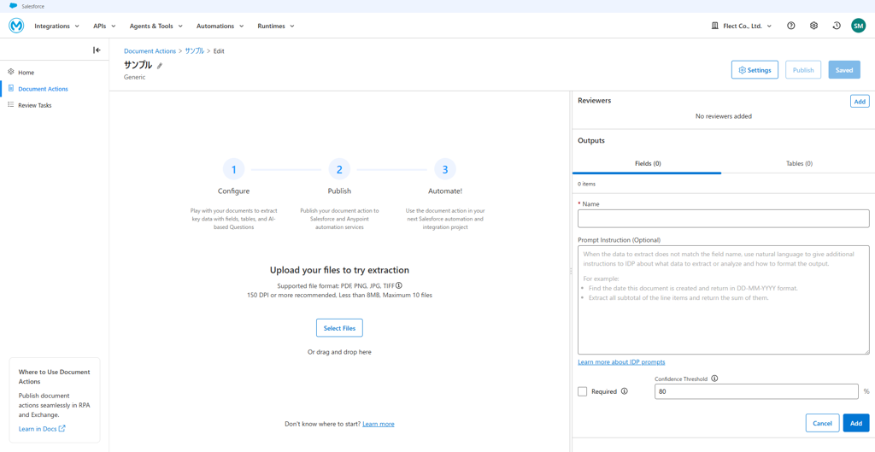
Task: Collapse the sidebar with arrow icon
Action: tap(97, 50)
